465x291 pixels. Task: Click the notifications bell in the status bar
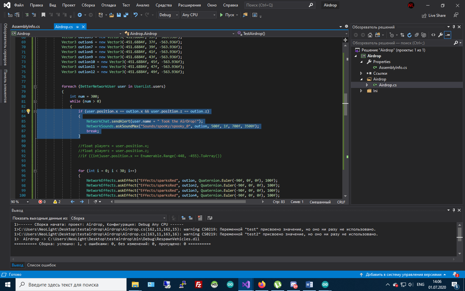[x=455, y=275]
